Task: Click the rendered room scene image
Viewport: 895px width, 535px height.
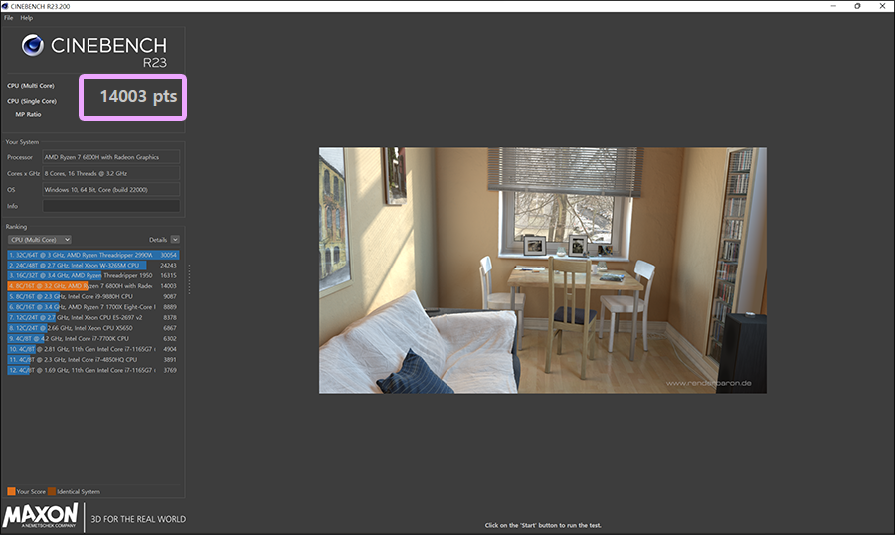Action: (x=543, y=270)
